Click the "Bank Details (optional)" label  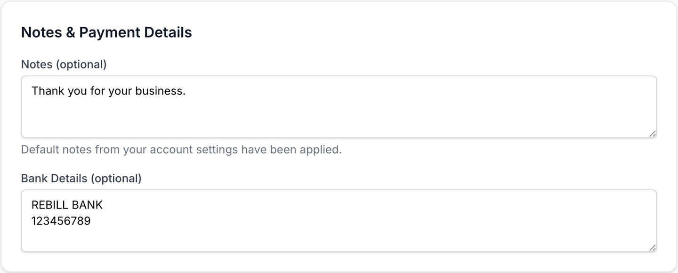[81, 179]
